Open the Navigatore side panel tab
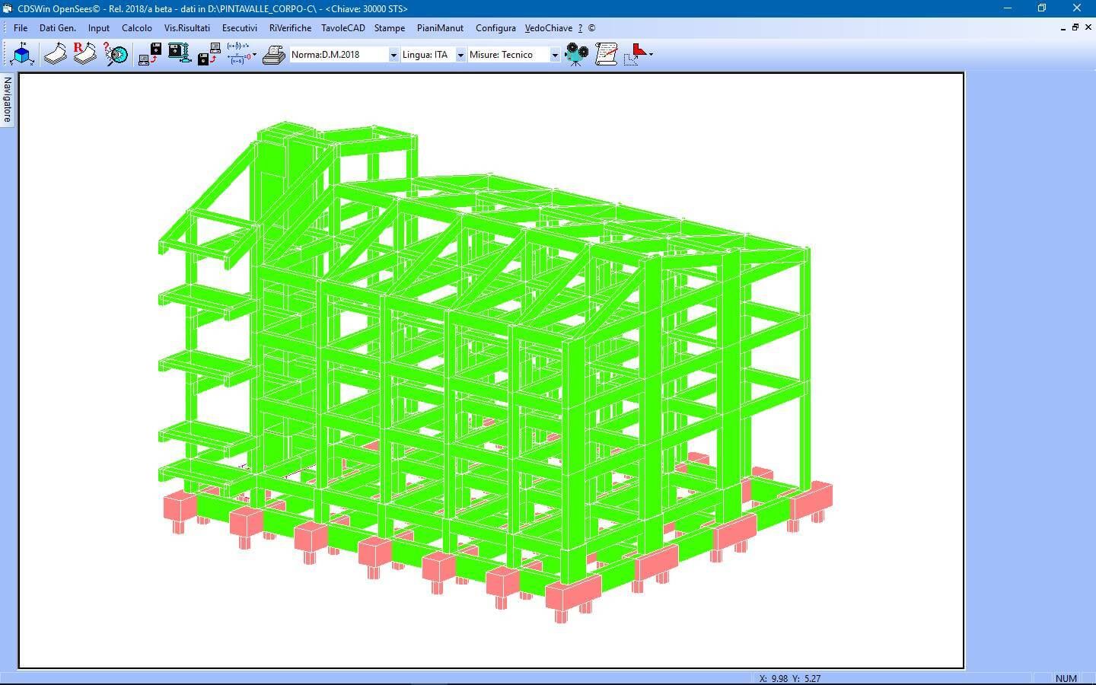Viewport: 1096px width, 685px height. (x=8, y=100)
